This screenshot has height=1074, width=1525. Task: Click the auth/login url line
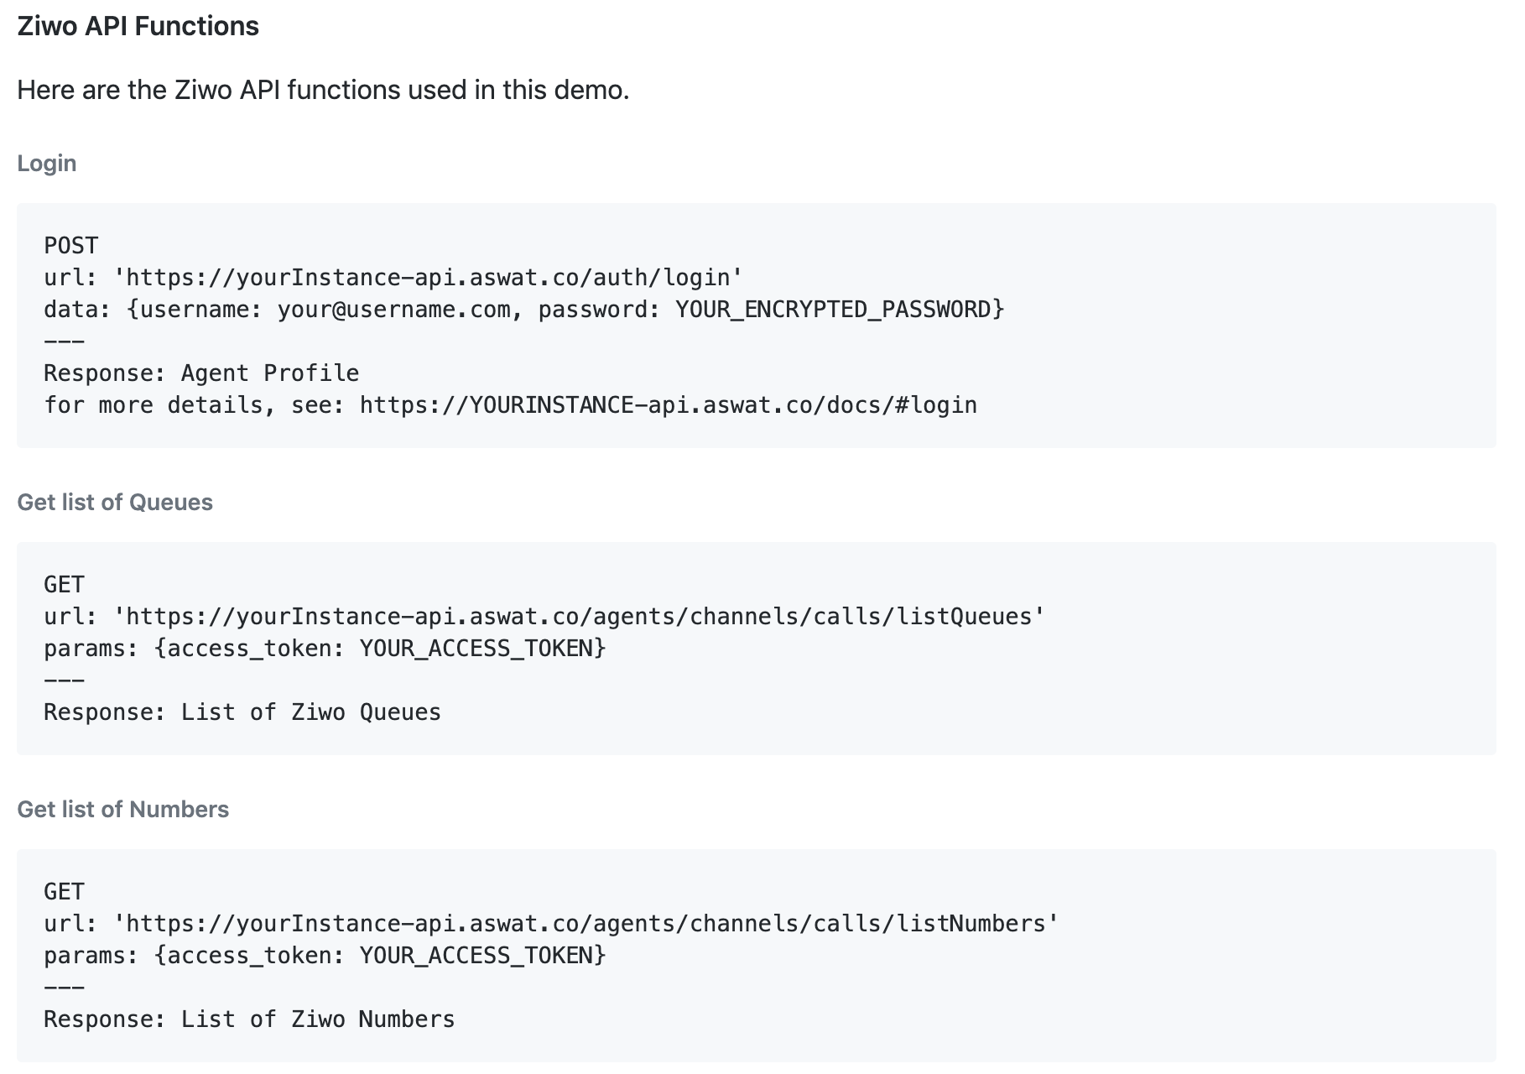393,278
